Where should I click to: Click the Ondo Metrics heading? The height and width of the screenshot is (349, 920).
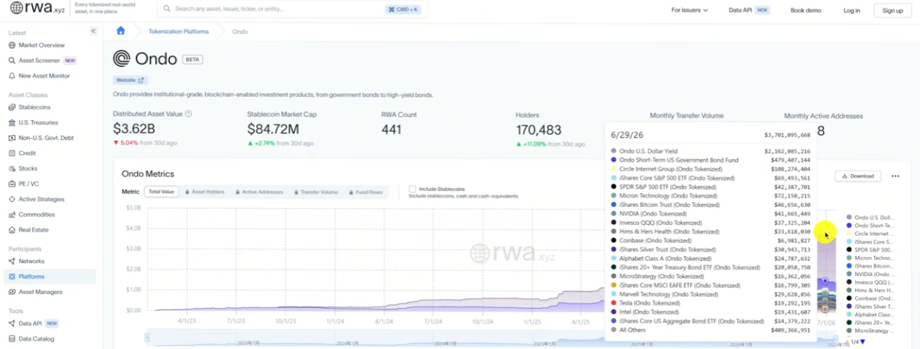[148, 174]
